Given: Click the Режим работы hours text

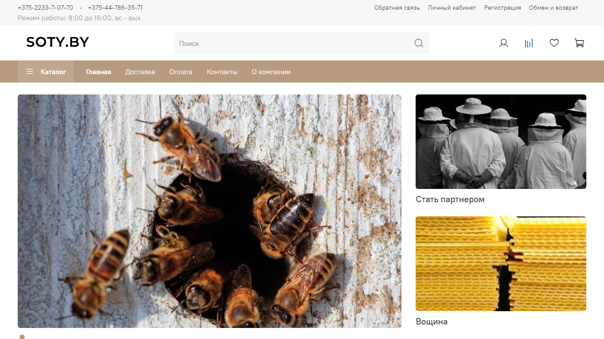Looking at the screenshot, I should point(79,18).
